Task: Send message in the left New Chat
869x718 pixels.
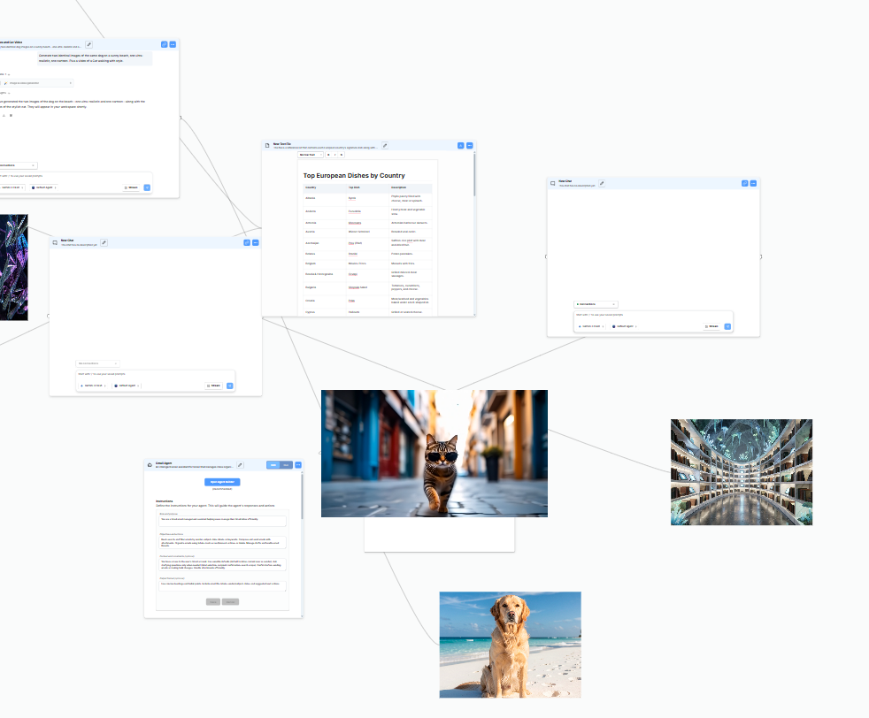Action: coord(230,386)
